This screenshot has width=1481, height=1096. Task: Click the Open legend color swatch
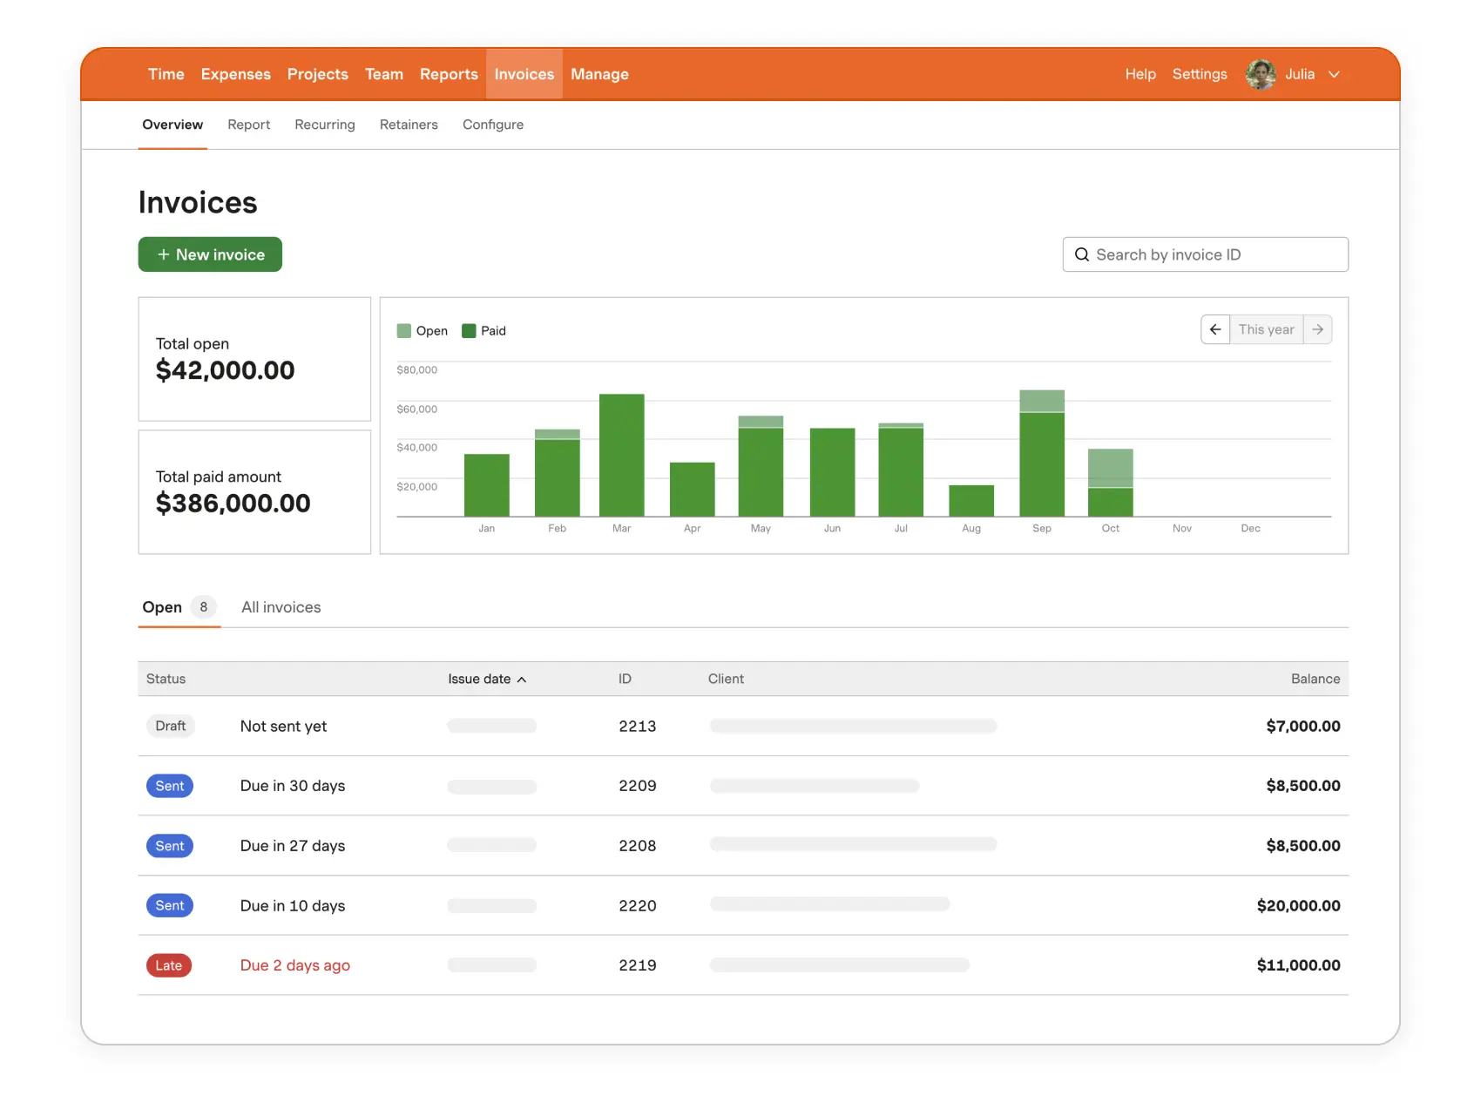pos(404,331)
